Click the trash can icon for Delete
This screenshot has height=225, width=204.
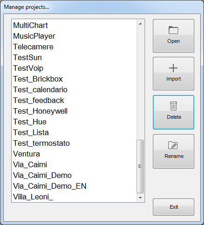[173, 106]
